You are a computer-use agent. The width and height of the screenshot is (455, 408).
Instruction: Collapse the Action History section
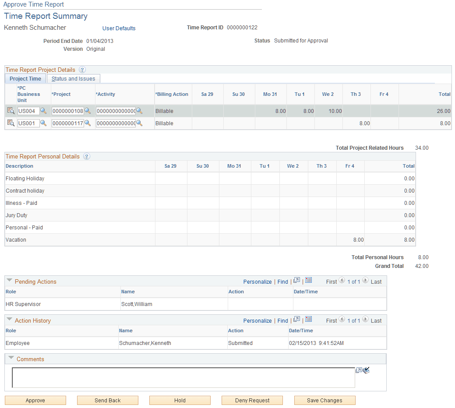(x=10, y=320)
